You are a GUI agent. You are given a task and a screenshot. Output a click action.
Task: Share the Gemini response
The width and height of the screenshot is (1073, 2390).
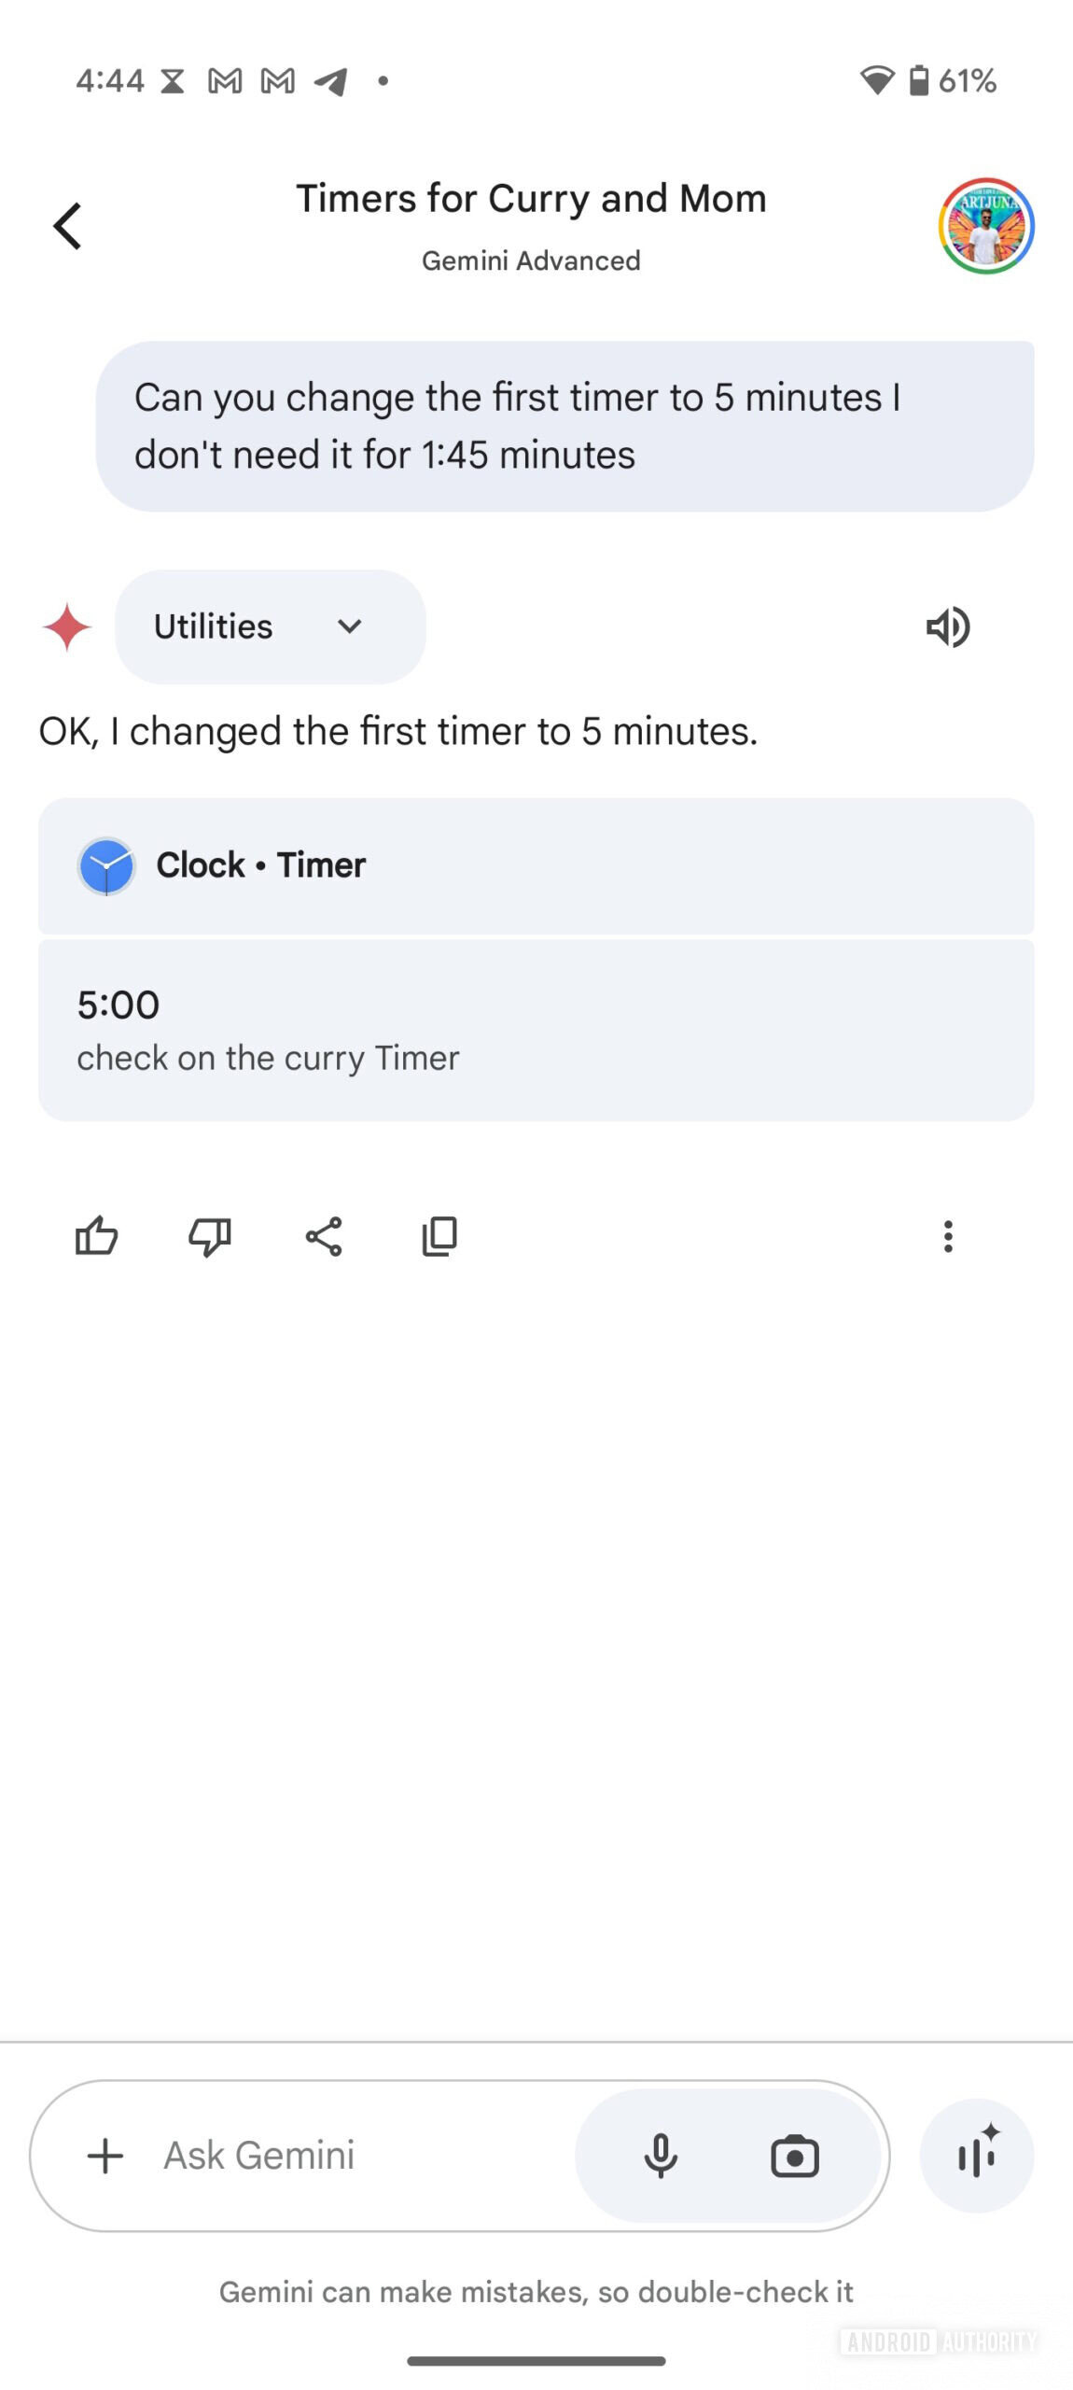pyautogui.click(x=324, y=1237)
